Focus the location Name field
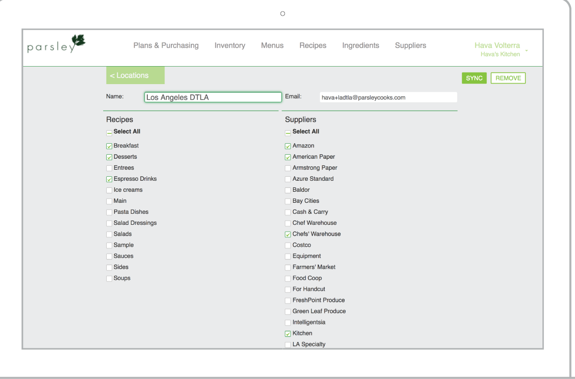575x379 pixels. 213,97
